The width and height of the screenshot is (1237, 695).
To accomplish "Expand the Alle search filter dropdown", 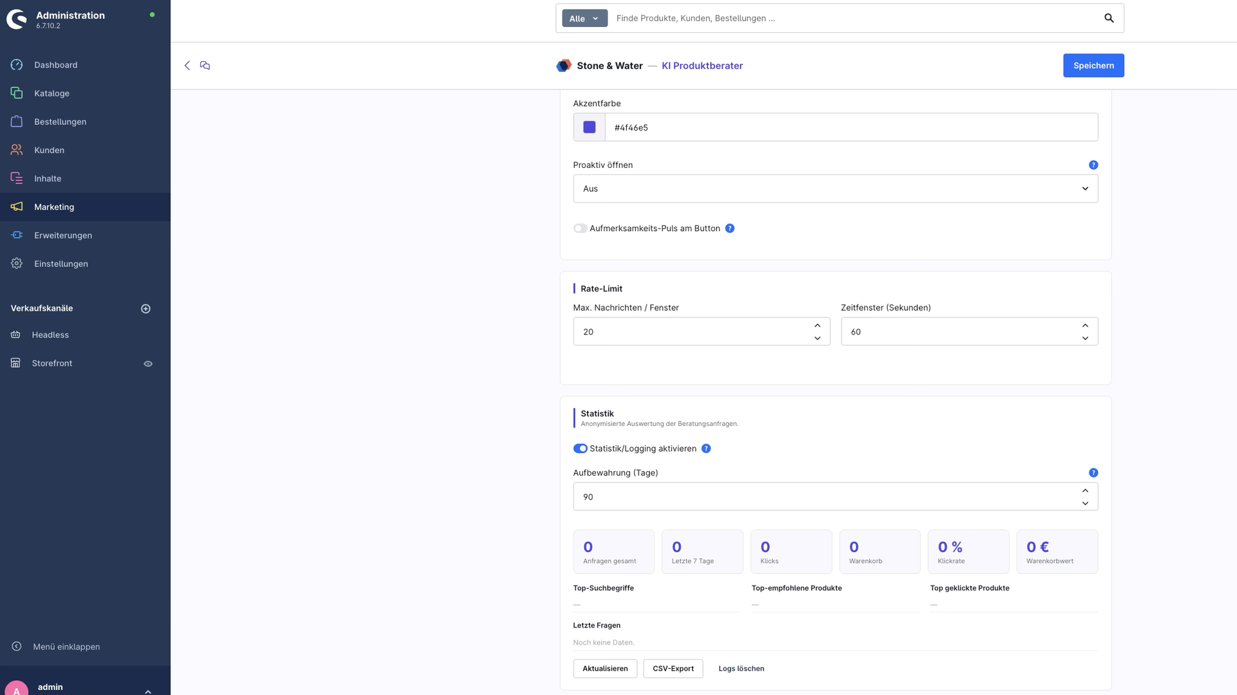I will [584, 19].
